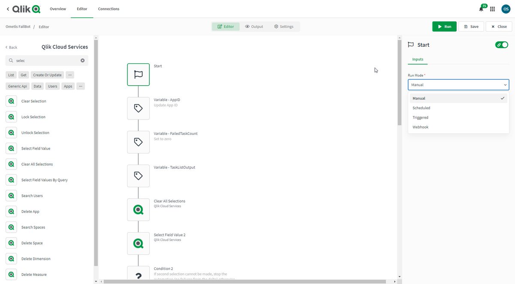This screenshot has height=284, width=515.
Task: Filter blocks by Generic Api
Action: pyautogui.click(x=18, y=86)
